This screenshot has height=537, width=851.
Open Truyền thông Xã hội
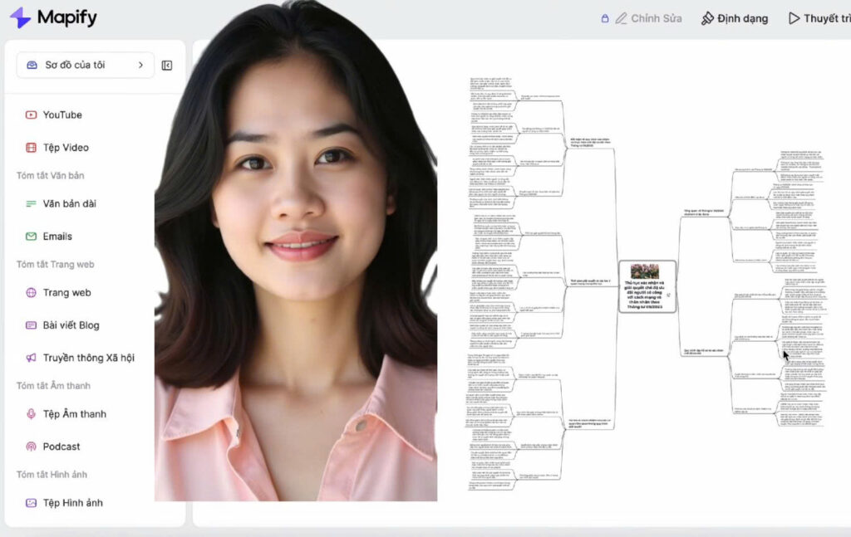86,358
